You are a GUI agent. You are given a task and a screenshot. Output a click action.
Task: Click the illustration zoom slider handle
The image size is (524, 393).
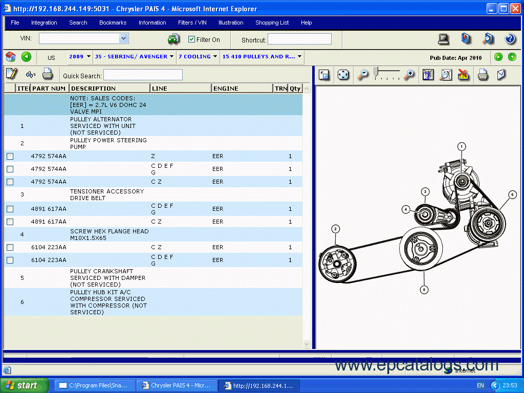376,73
